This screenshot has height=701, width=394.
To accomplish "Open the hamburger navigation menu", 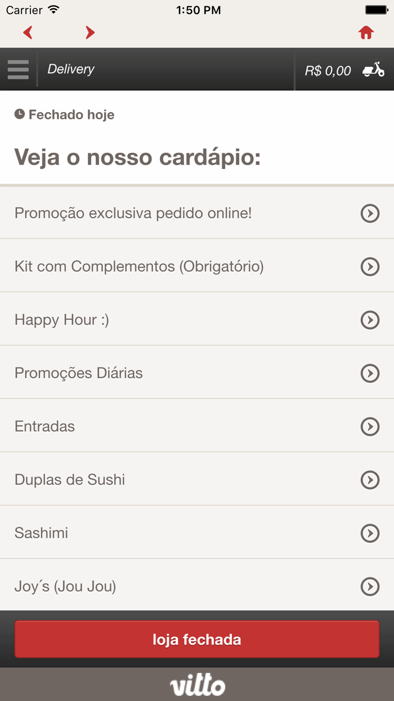I will [17, 69].
